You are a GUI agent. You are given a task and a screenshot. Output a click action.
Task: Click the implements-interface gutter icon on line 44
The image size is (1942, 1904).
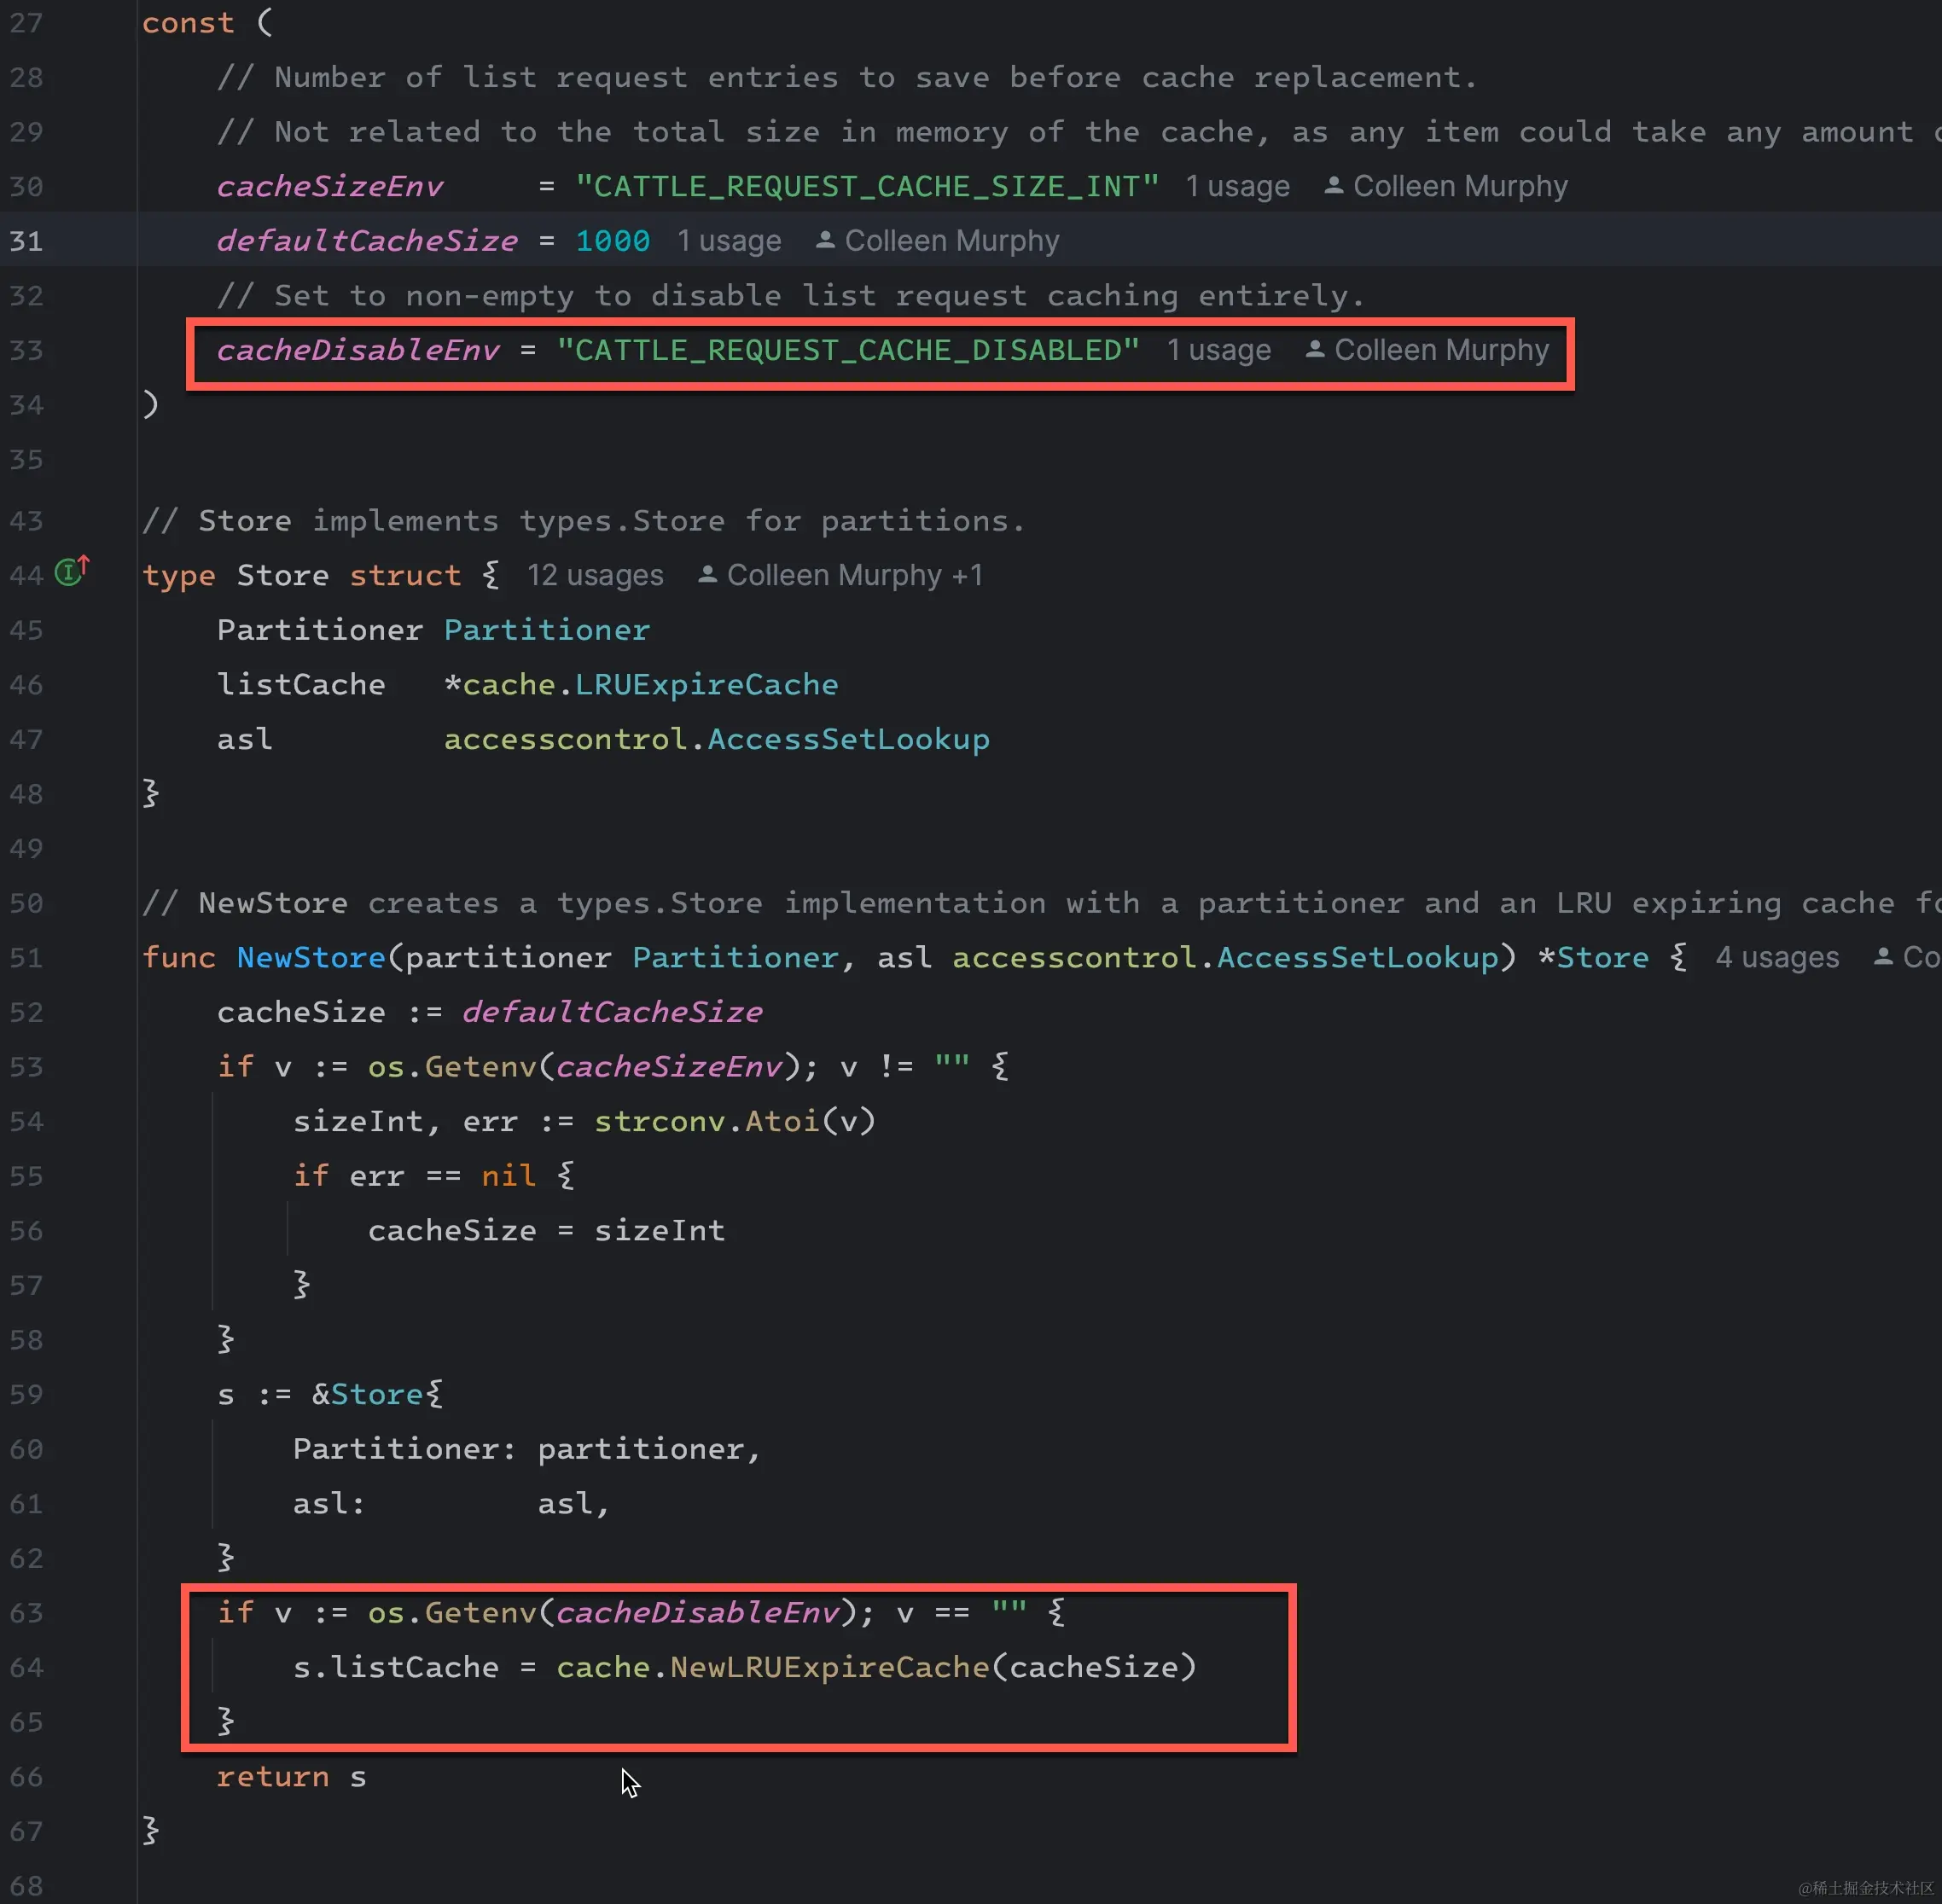[71, 571]
